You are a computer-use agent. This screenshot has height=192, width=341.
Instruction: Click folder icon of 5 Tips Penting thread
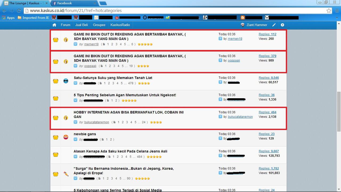coord(55,98)
